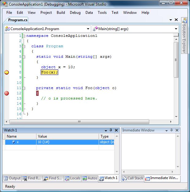190x192 pixels.
Task: Click the Visual Studio title bar icon
Action: tap(5, 4)
